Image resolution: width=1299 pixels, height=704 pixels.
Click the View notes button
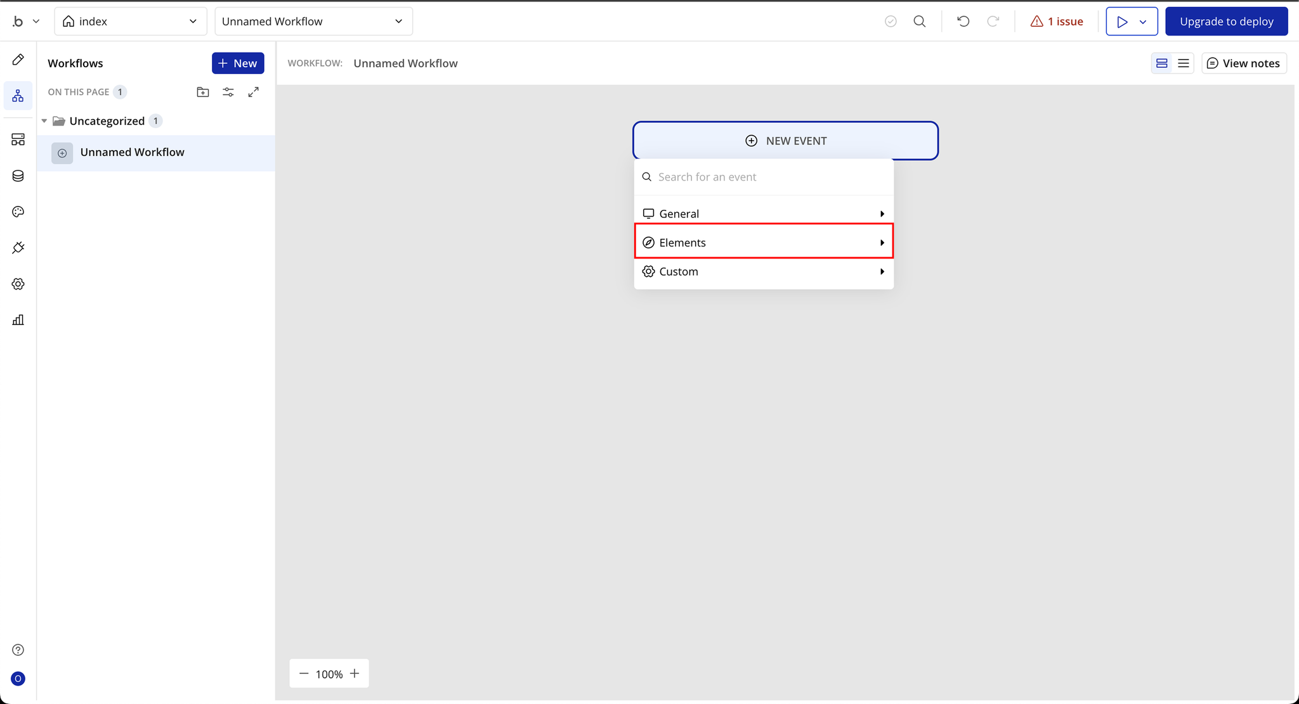[1244, 63]
